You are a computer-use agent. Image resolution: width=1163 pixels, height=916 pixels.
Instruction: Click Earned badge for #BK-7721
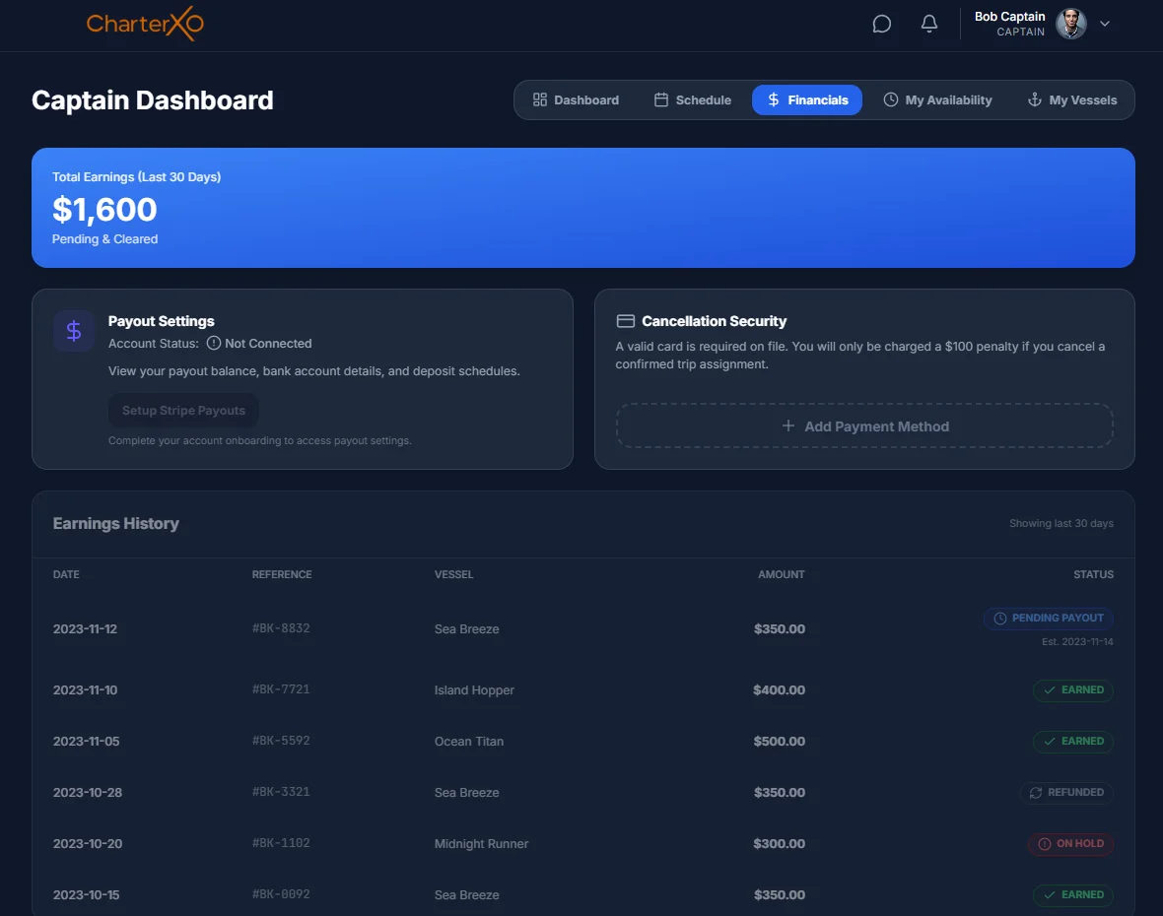coord(1072,690)
